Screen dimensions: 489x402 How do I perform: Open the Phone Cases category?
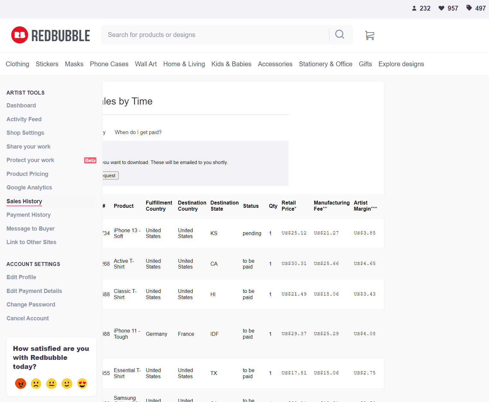(109, 64)
